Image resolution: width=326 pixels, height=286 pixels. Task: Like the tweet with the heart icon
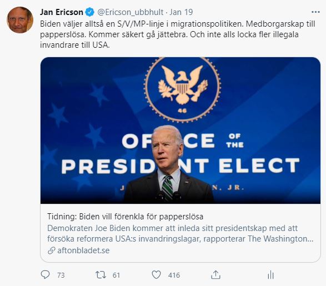[156, 275]
